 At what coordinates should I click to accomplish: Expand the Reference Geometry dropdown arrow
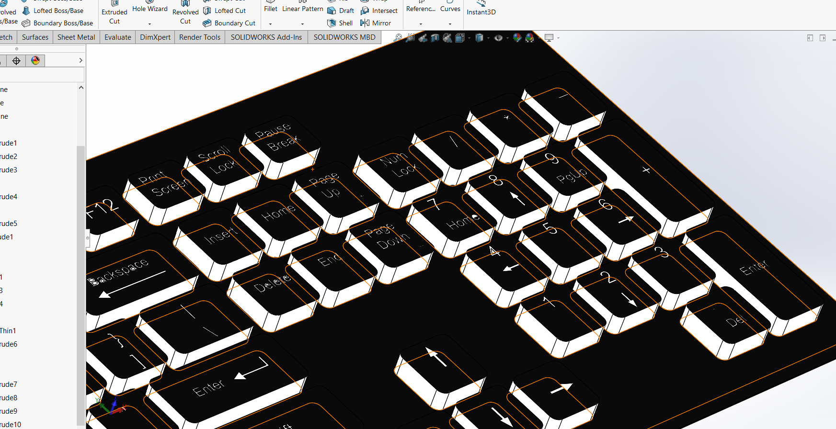(421, 24)
